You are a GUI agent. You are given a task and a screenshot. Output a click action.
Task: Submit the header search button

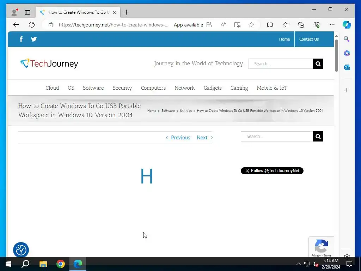318,64
